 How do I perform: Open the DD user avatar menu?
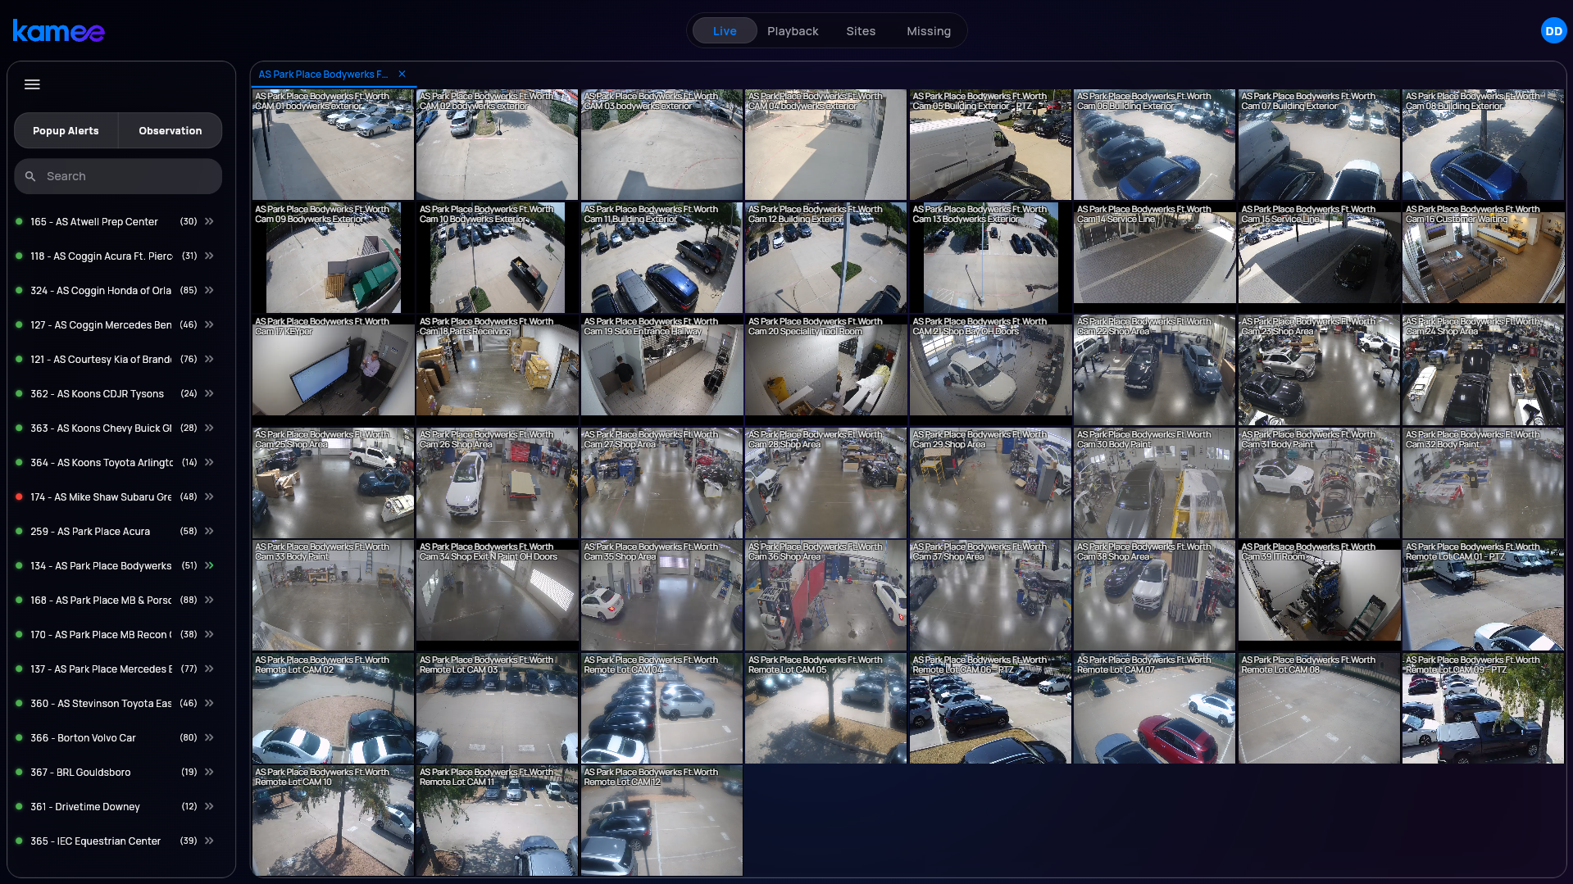pos(1553,31)
